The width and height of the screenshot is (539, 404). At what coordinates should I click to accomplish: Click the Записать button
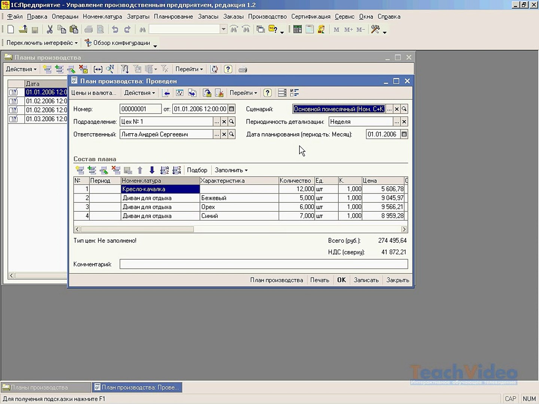point(366,280)
